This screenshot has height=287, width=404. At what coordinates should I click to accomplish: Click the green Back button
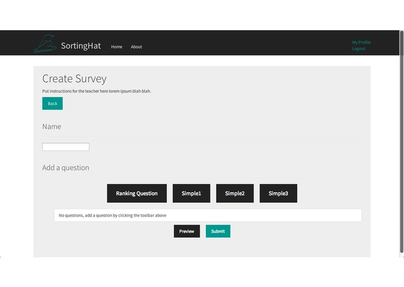tap(52, 103)
